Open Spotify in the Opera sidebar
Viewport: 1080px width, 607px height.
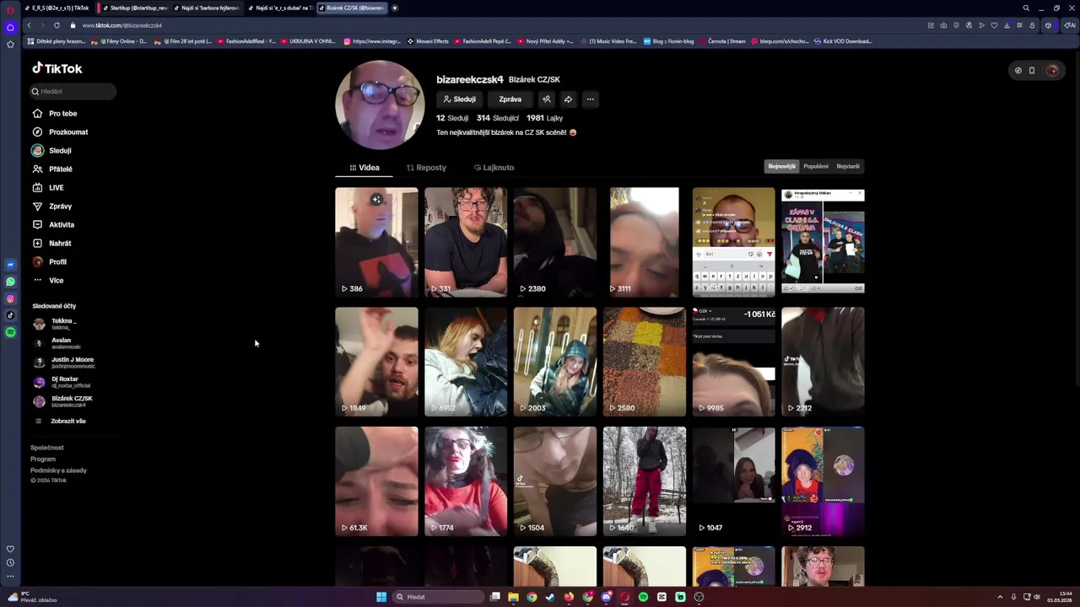[x=10, y=332]
